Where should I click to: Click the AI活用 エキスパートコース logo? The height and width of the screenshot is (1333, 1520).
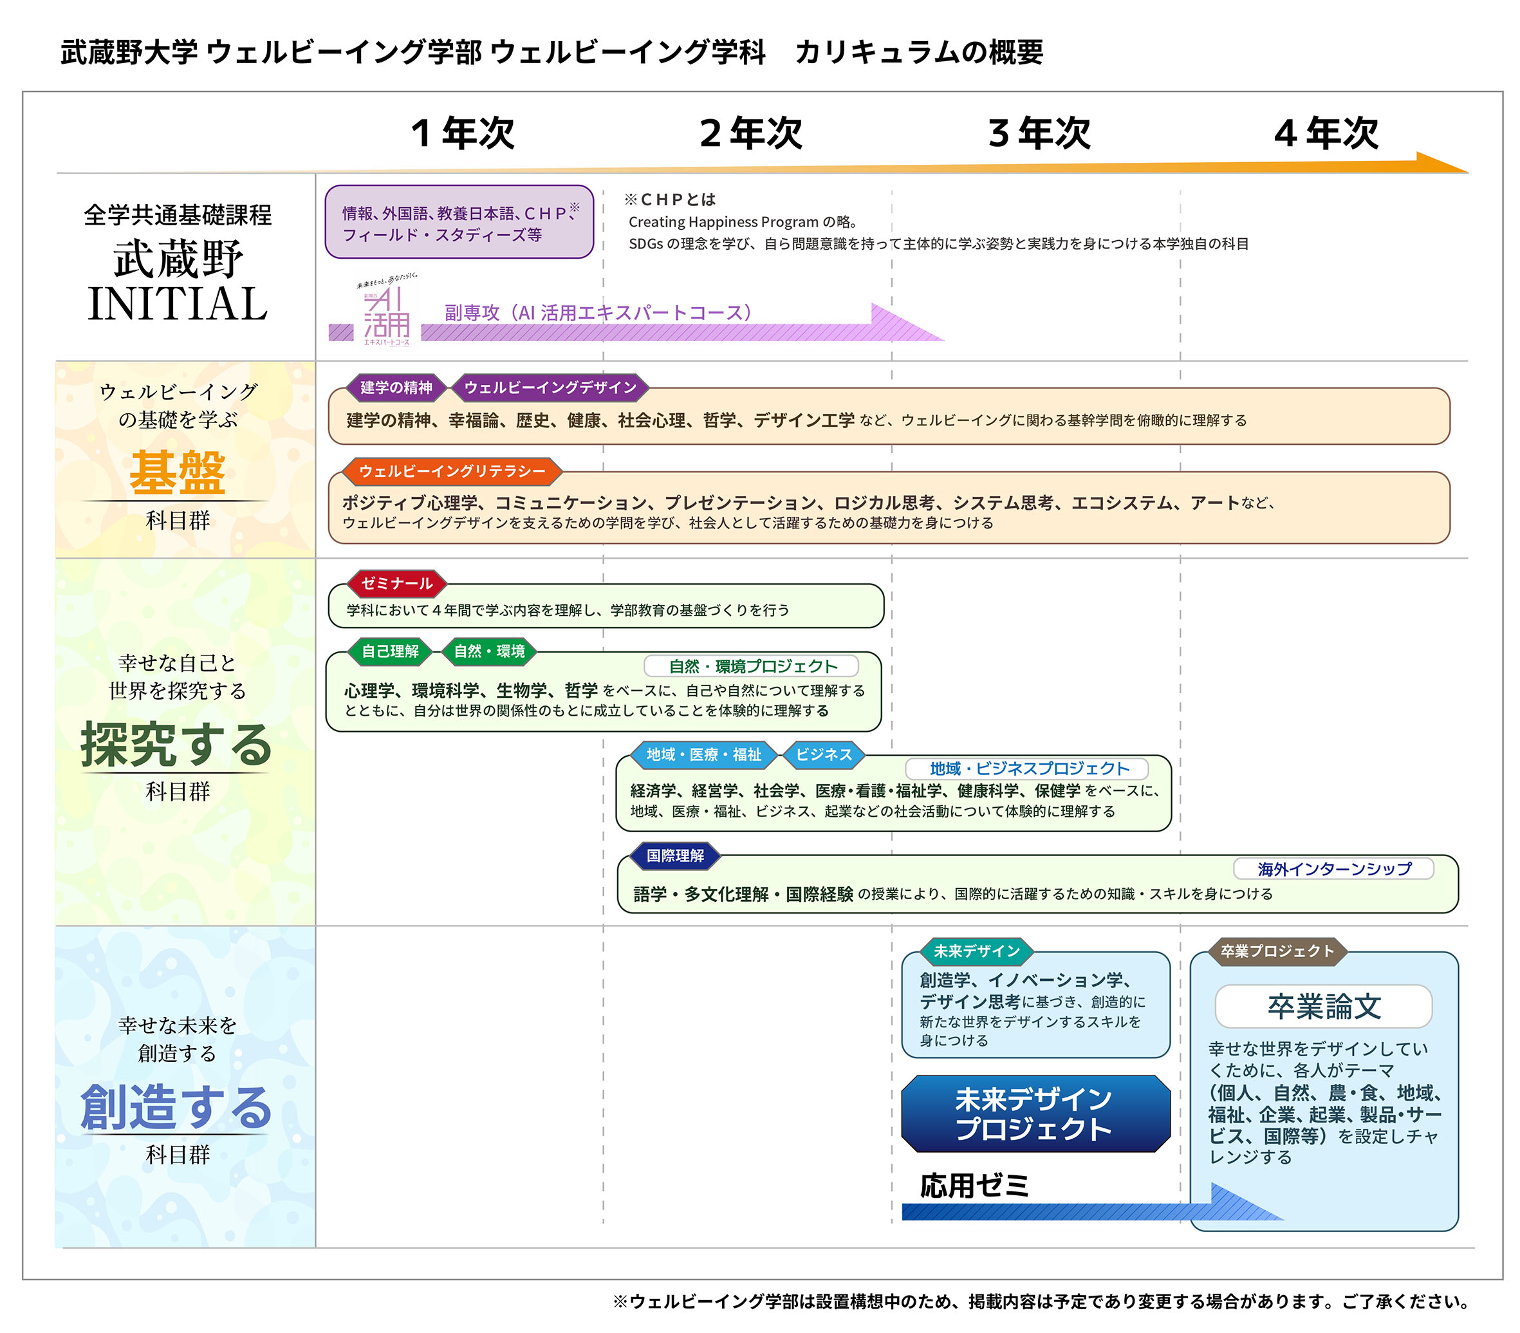[x=387, y=311]
